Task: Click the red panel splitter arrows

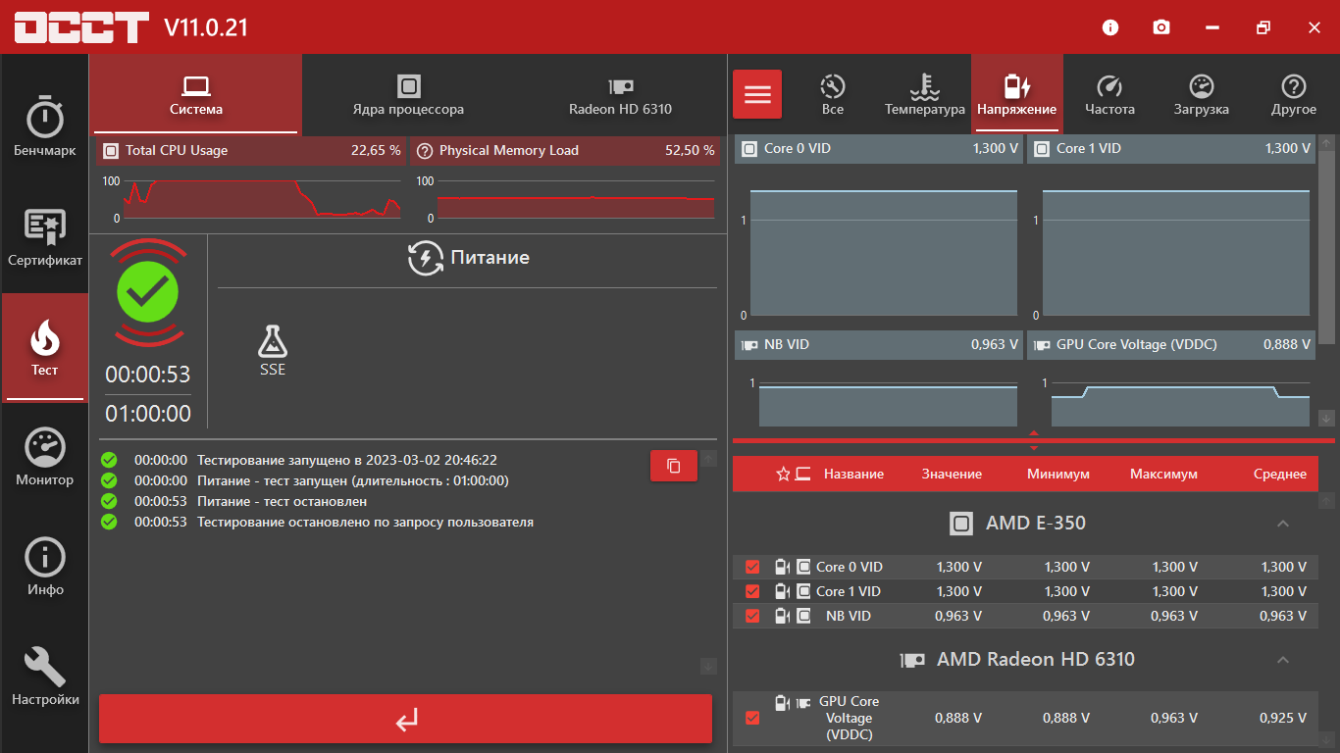Action: pyautogui.click(x=1033, y=440)
